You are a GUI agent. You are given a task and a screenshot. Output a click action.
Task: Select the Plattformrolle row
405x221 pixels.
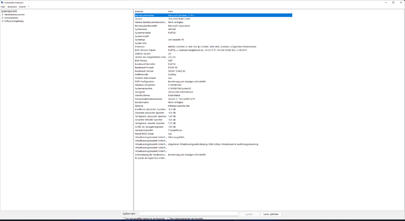213,75
